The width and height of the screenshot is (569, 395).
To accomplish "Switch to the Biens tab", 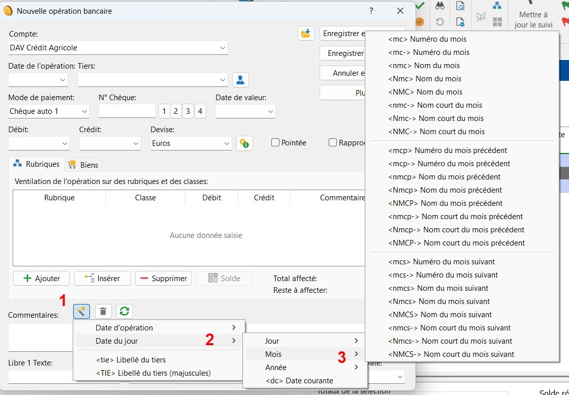I will [x=83, y=165].
